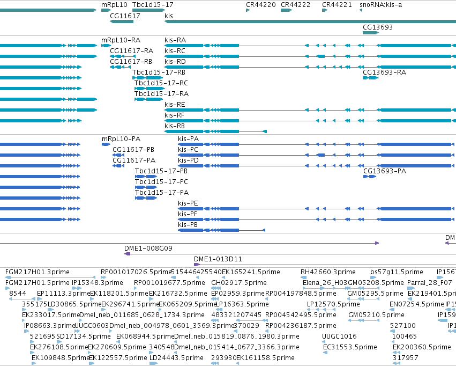Select the GM05210.5prime EST label
This screenshot has height=366, width=456.
pos(376,315)
